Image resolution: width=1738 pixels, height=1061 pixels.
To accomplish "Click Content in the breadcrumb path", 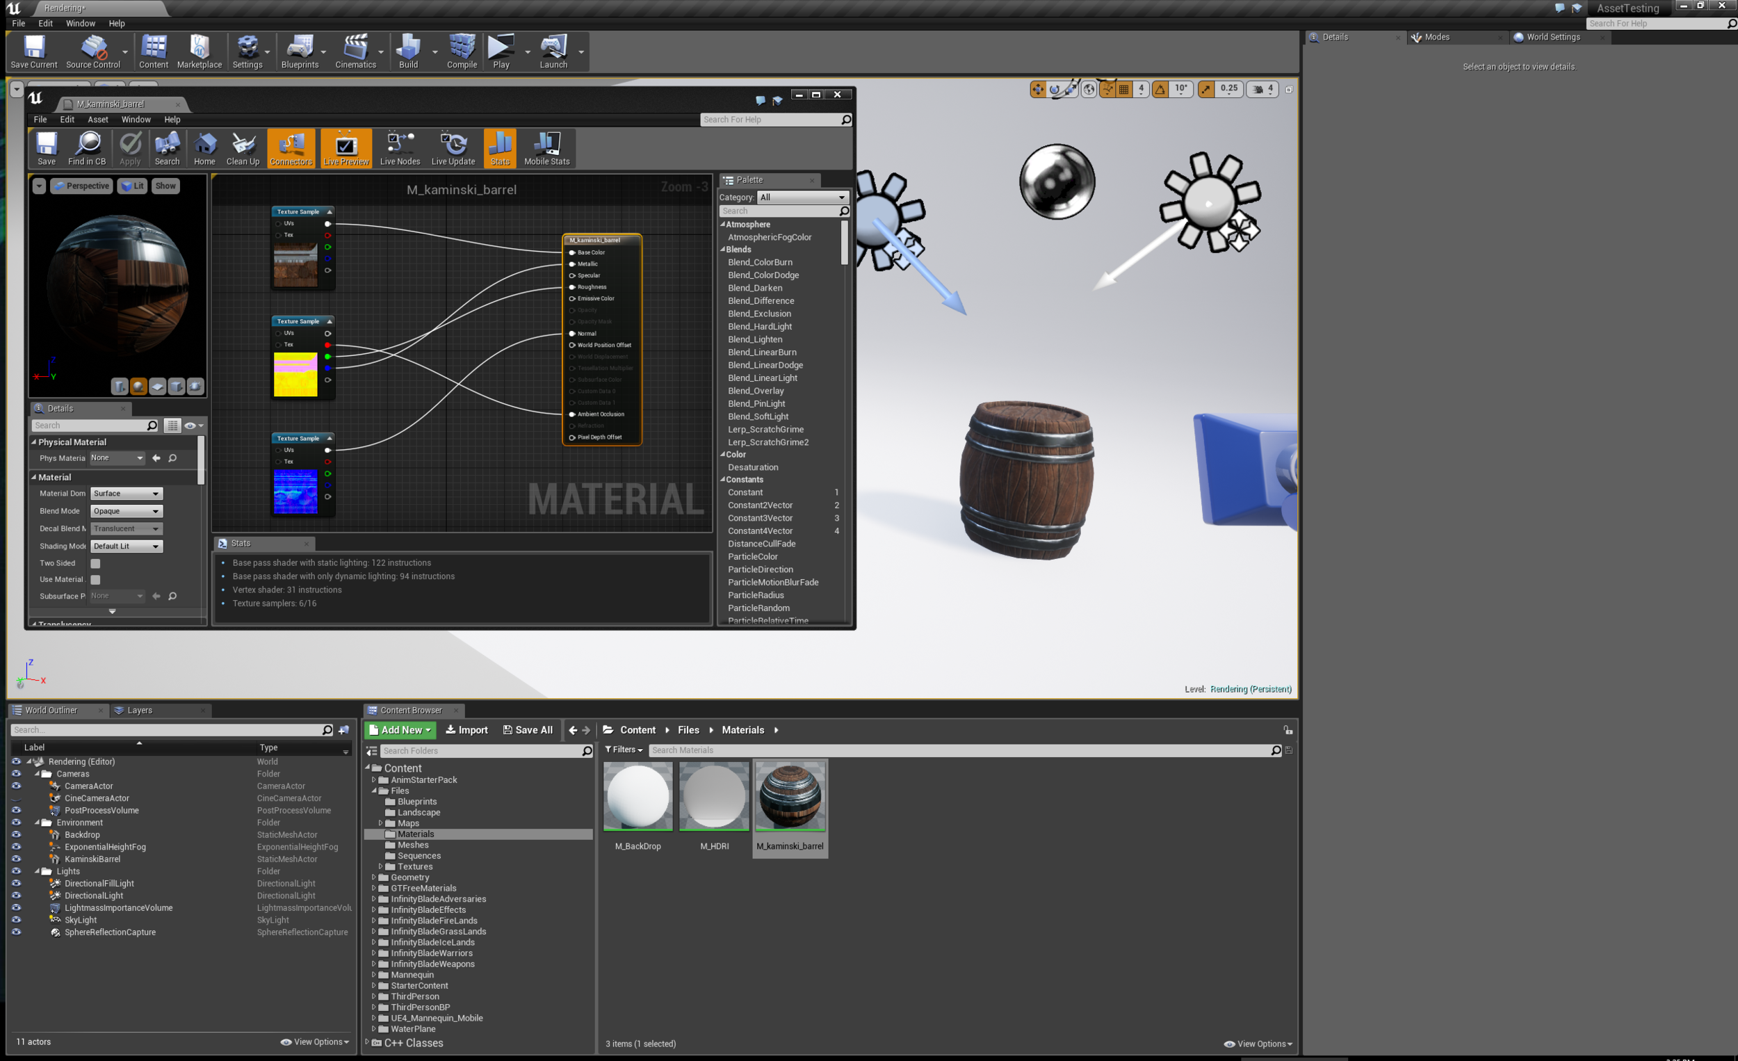I will coord(637,730).
